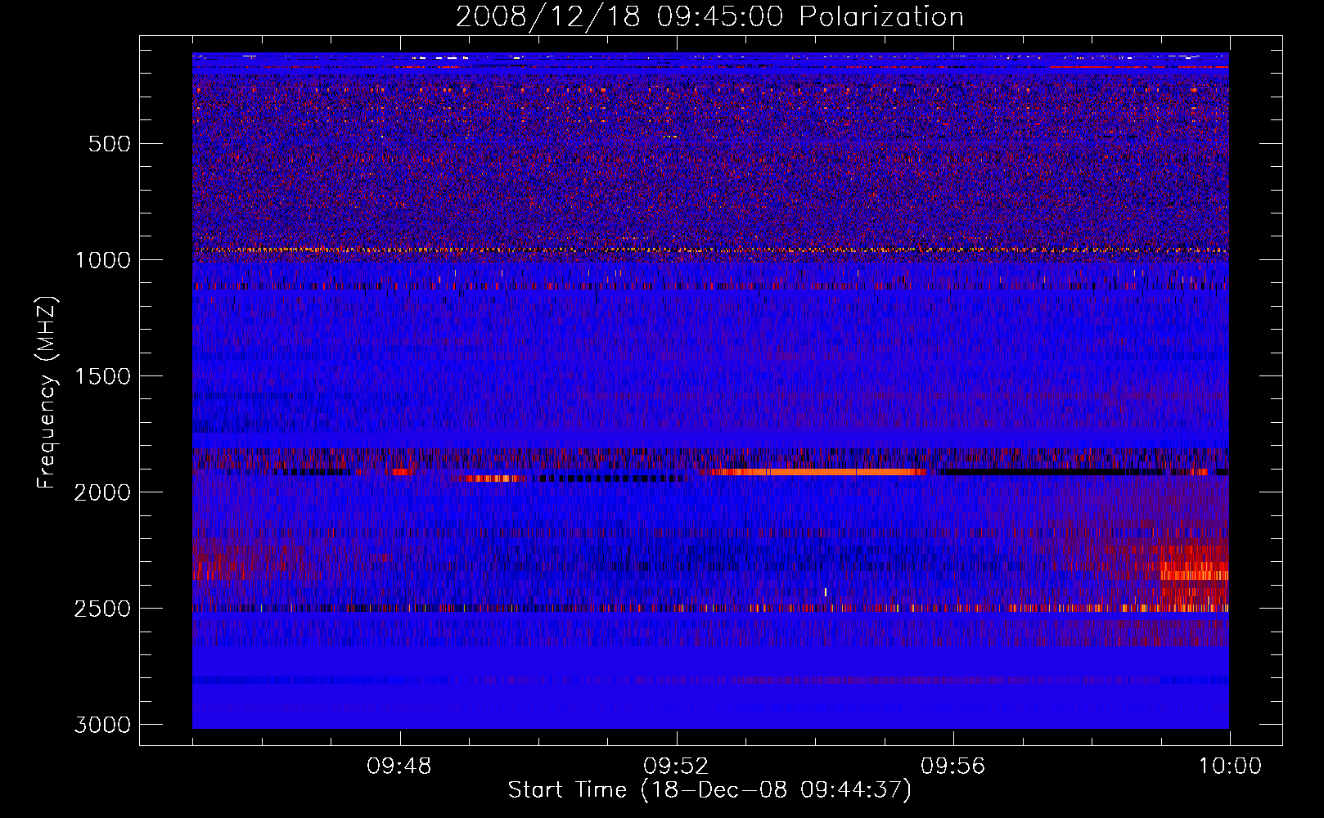Click the 10:00 time tick label
The width and height of the screenshot is (1324, 818).
coord(1230,766)
